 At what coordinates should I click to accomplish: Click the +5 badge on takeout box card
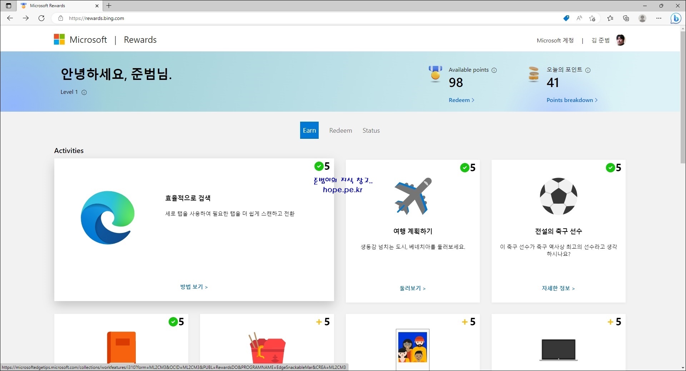coord(323,322)
